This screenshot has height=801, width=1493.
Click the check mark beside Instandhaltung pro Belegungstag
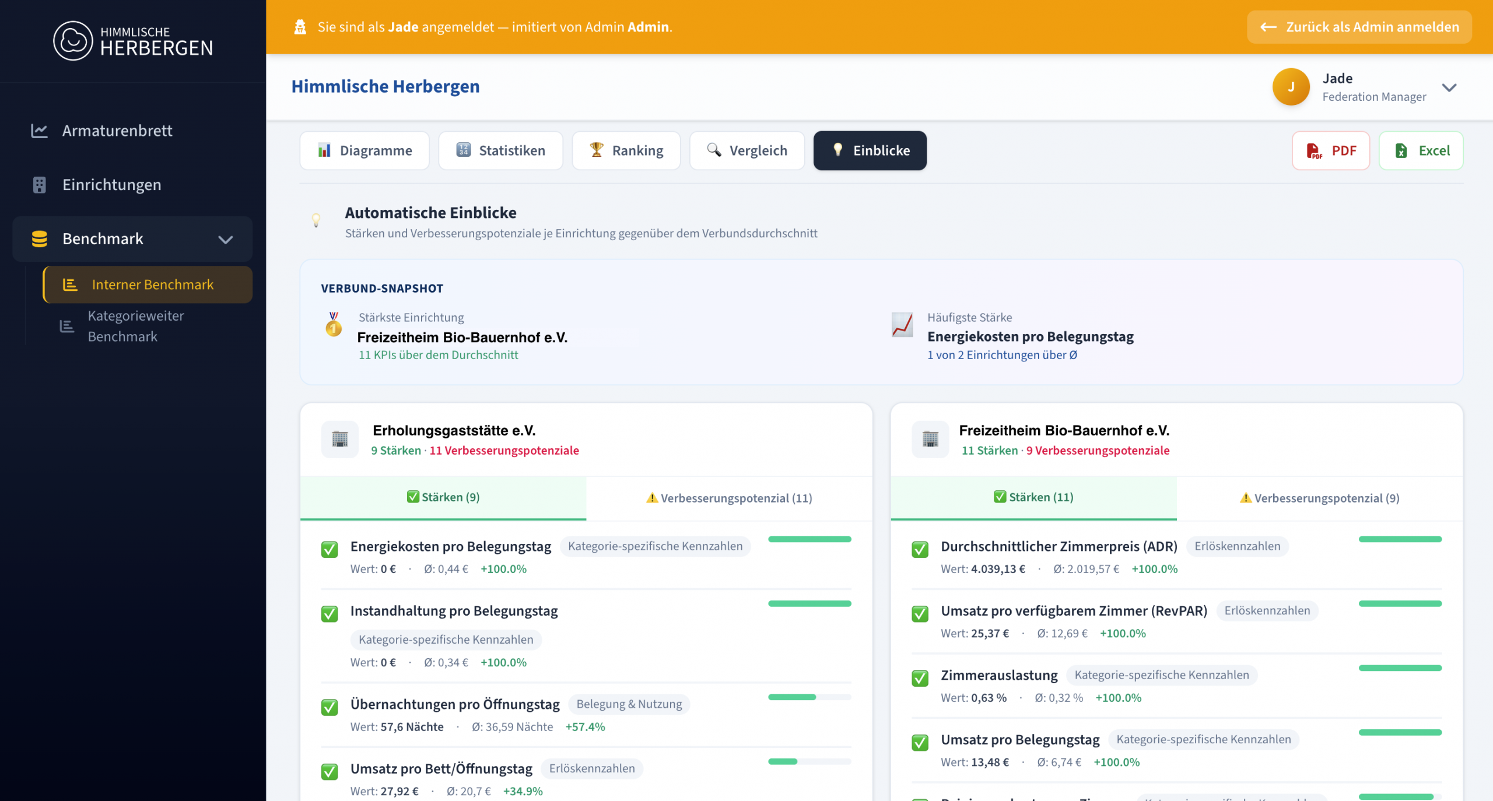(330, 613)
